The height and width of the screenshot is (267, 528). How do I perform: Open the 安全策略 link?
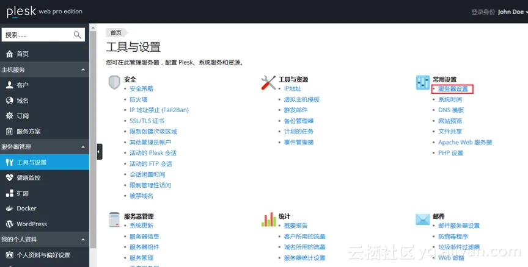point(141,88)
